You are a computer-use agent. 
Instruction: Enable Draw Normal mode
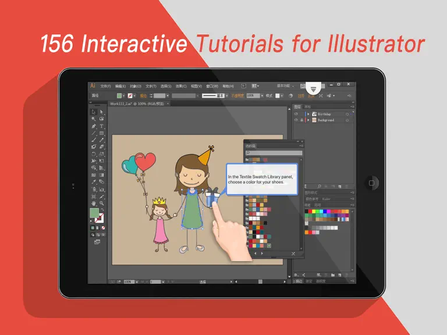[x=93, y=235]
